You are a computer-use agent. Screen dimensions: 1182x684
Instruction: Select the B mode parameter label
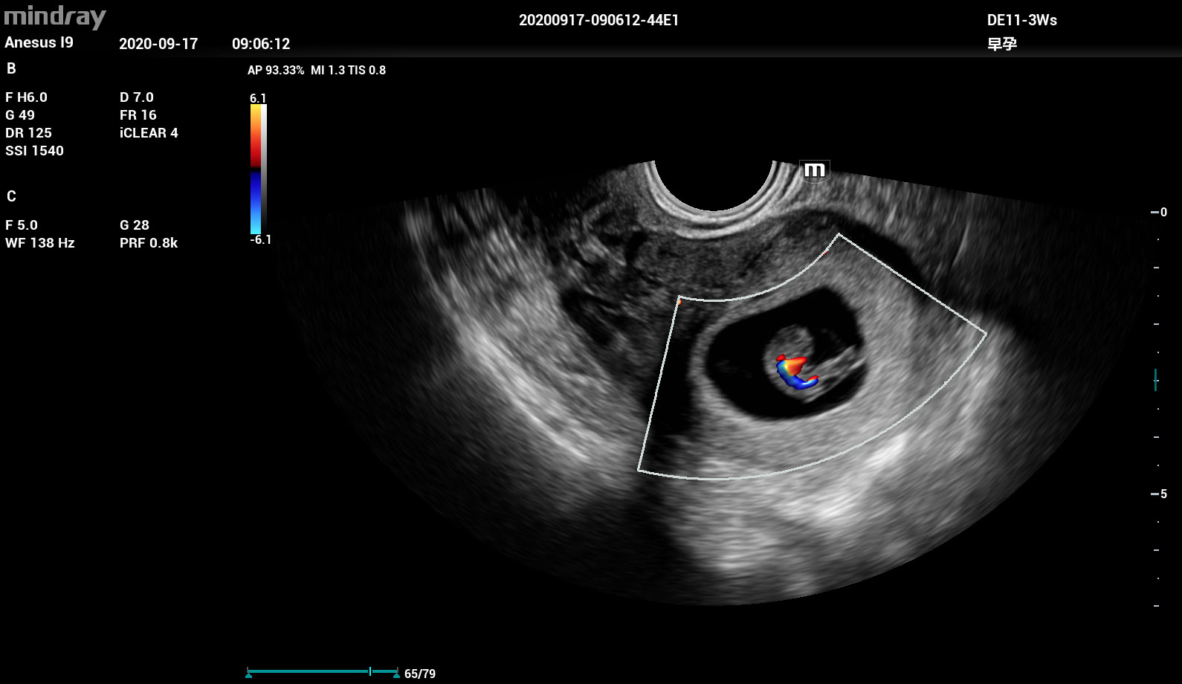pos(11,68)
